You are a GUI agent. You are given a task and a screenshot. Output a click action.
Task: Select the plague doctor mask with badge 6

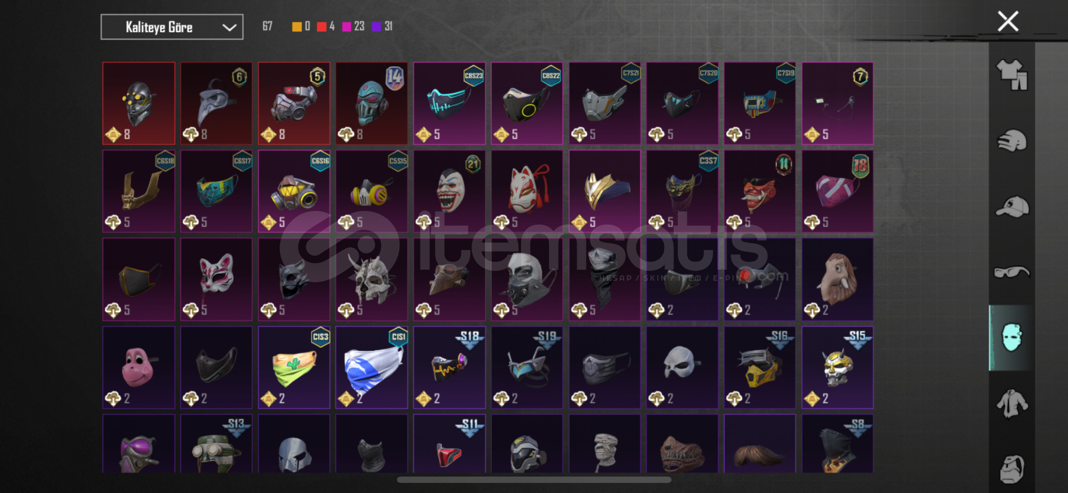[216, 104]
